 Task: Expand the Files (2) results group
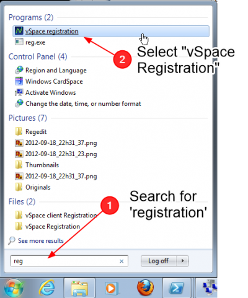click(x=22, y=201)
